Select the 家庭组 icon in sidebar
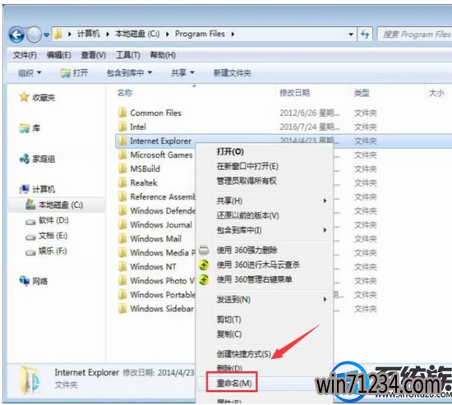452x405 pixels. (25, 159)
